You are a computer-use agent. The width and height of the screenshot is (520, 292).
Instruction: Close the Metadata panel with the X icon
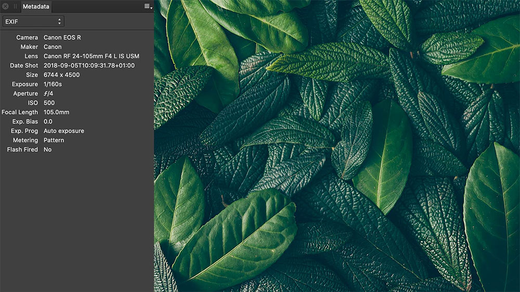click(x=5, y=6)
